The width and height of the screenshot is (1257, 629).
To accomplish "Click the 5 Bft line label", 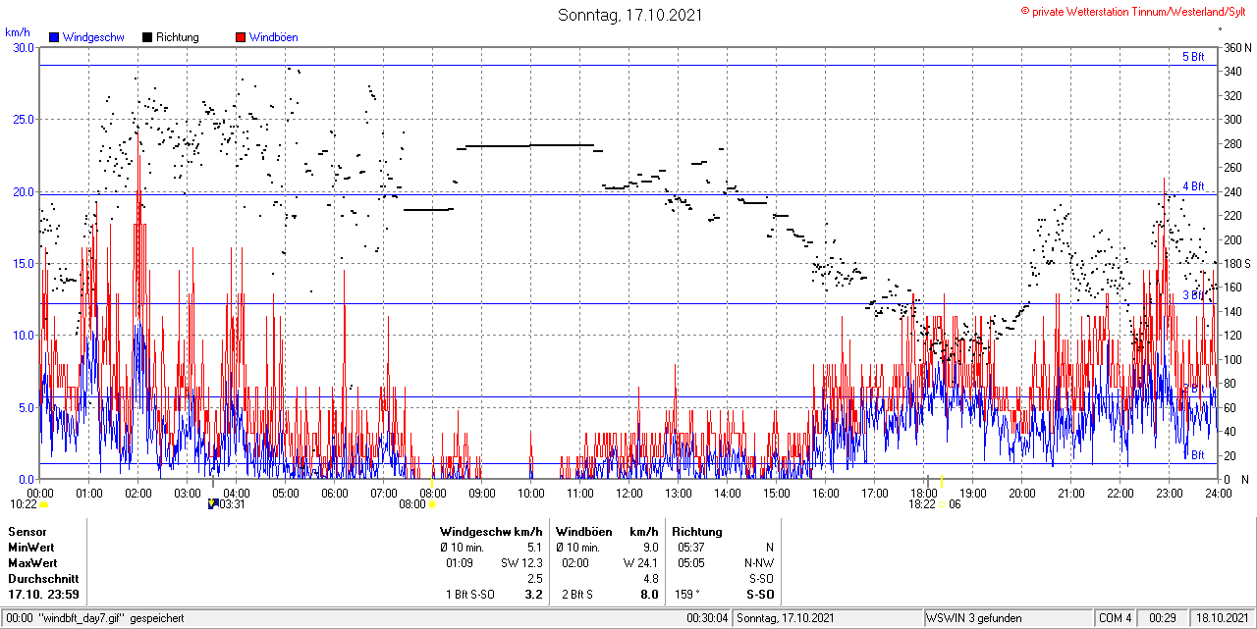I will pyautogui.click(x=1193, y=57).
